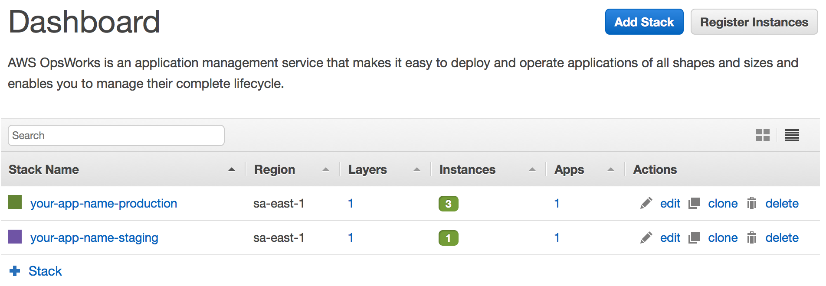This screenshot has width=826, height=286.
Task: Click clone icon for production stack
Action: coord(694,203)
